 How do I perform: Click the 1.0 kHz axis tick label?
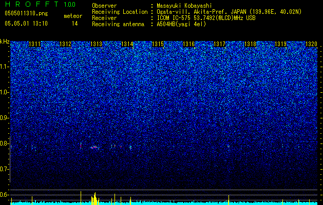coord(4,92)
